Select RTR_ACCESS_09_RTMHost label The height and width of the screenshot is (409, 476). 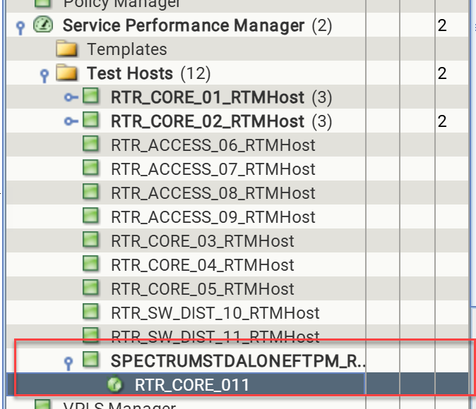click(x=213, y=217)
